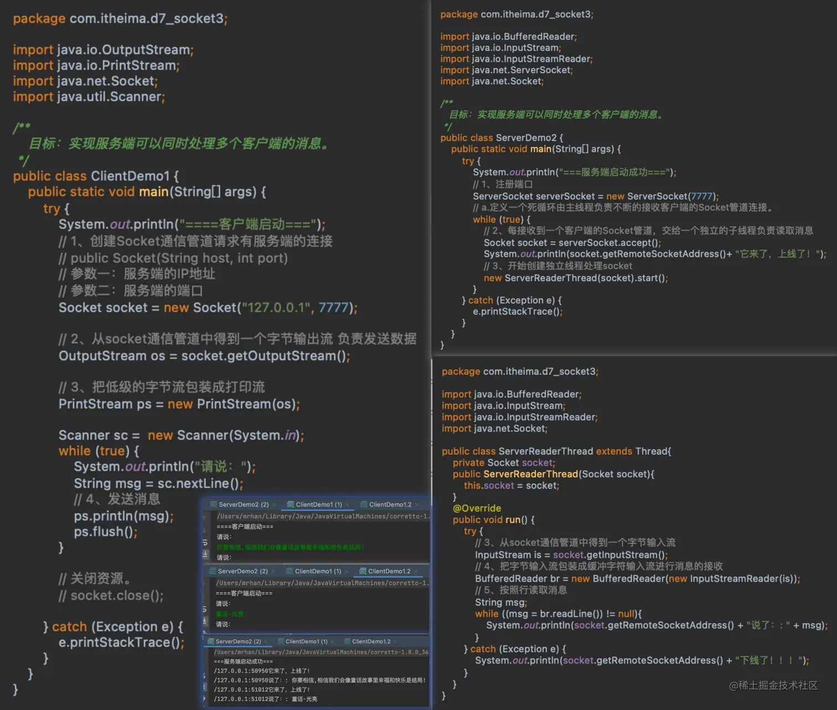
Task: Toggle soft-wrap icon in top console gutter
Action: (205, 542)
